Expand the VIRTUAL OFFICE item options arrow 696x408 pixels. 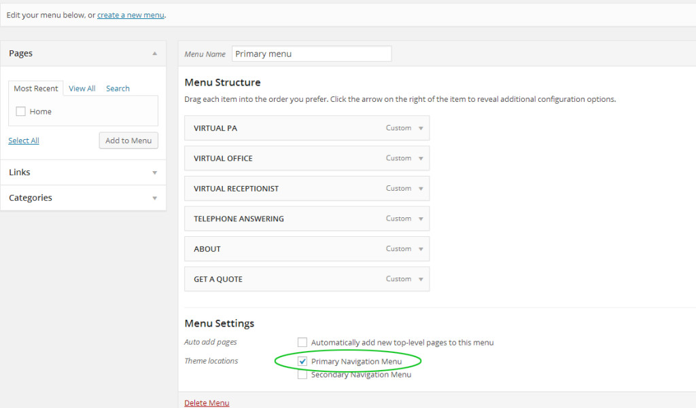pyautogui.click(x=421, y=158)
